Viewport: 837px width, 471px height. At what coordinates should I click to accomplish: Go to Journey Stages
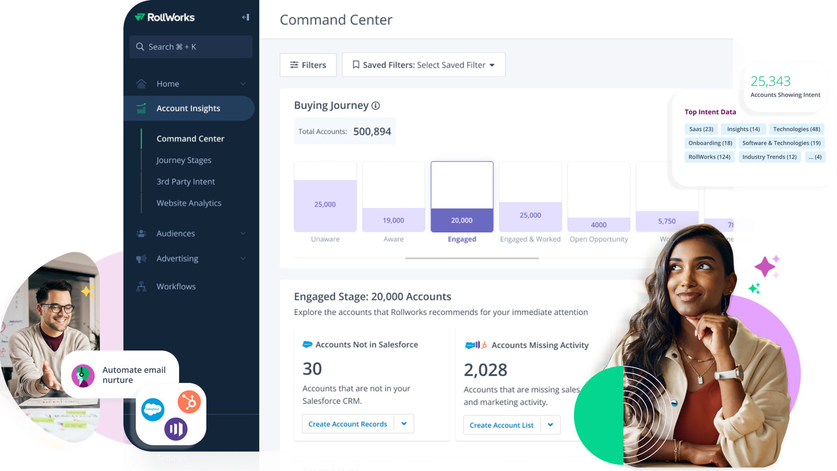point(184,160)
